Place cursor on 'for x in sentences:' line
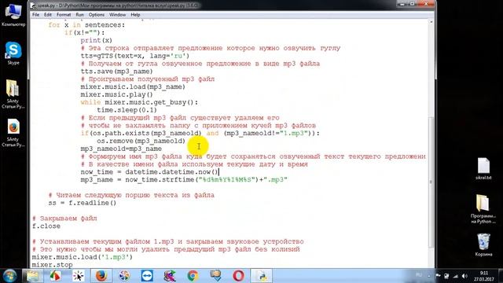Image resolution: width=503 pixels, height=283 pixels. click(x=86, y=25)
